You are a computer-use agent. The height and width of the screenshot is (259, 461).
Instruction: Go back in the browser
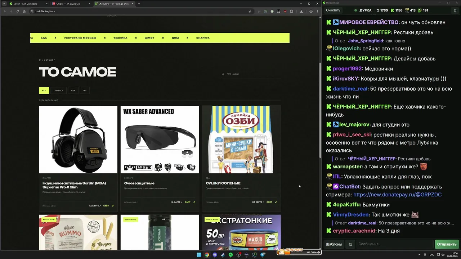click(x=5, y=11)
